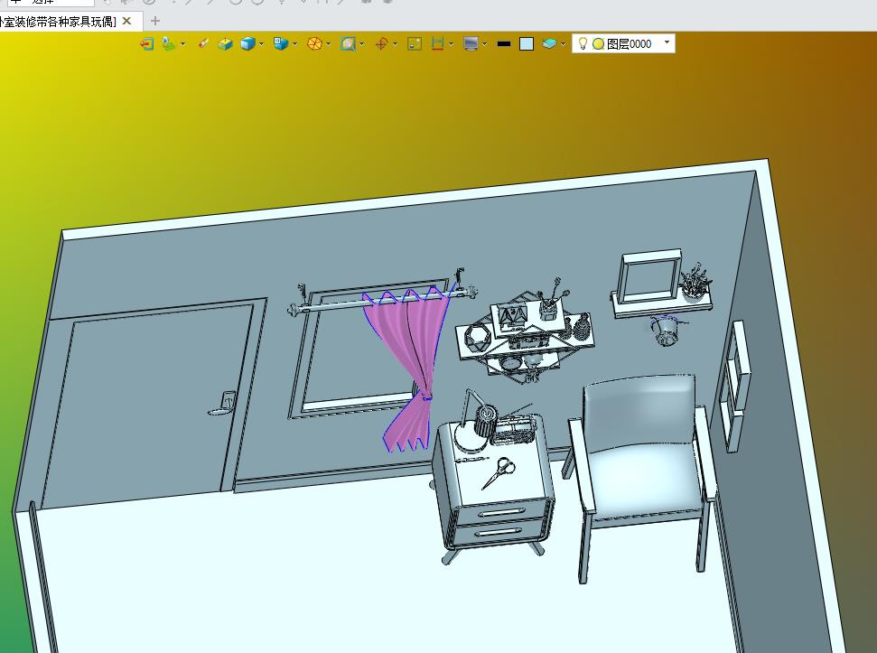The height and width of the screenshot is (653, 877).
Task: Click the section dimension bracket icon
Action: (x=437, y=43)
